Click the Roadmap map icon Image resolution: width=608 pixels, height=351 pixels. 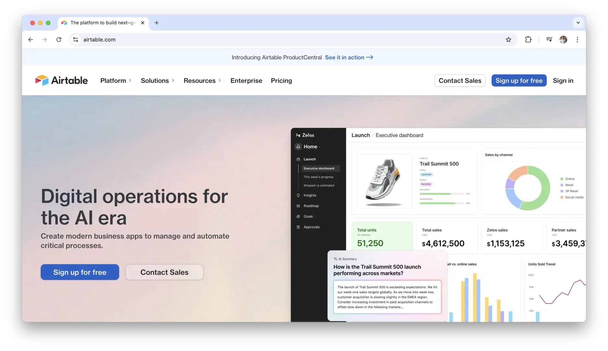pos(298,206)
